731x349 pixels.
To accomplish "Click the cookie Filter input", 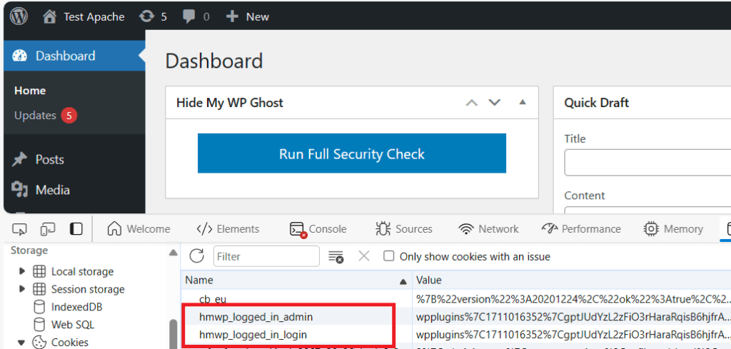I will (266, 256).
